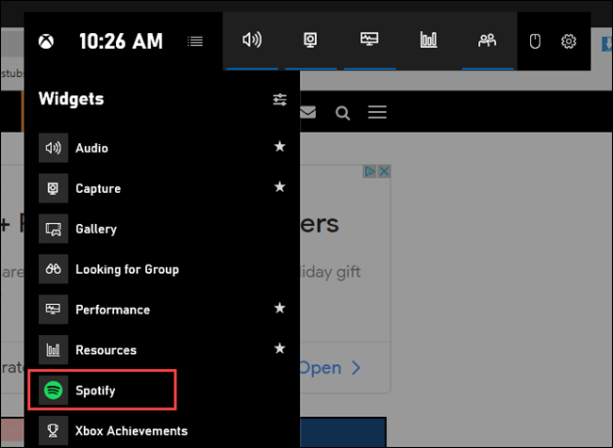Open Game Bar settings gear
Viewport: 613px width, 448px height.
pos(569,41)
